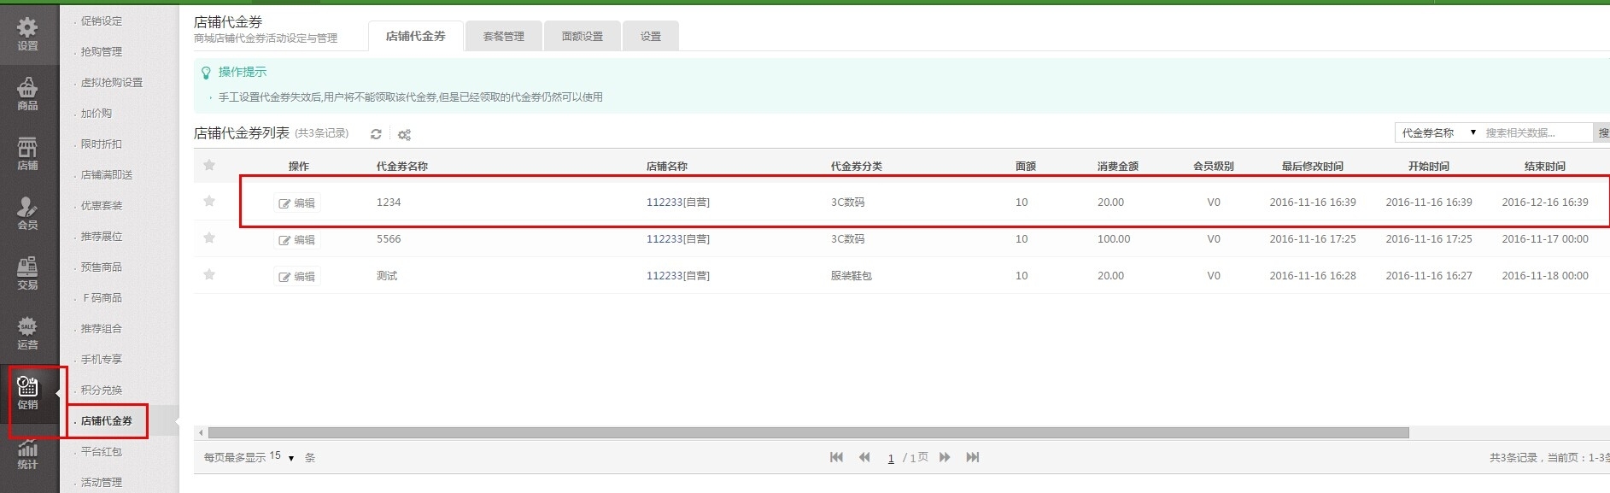The image size is (1610, 493).
Task: Open 促销设定 in the submenu
Action: [x=102, y=21]
